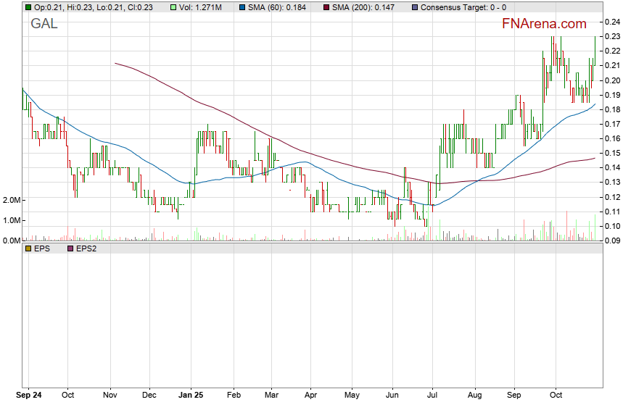This screenshot has width=623, height=410.
Task: Click the yellow EPS legend square
Action: (28, 248)
